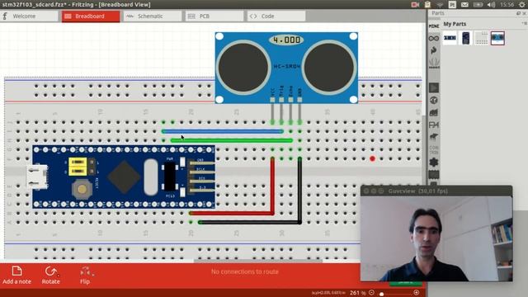Click the zoom in plus button
The width and height of the screenshot is (528, 297).
click(417, 293)
